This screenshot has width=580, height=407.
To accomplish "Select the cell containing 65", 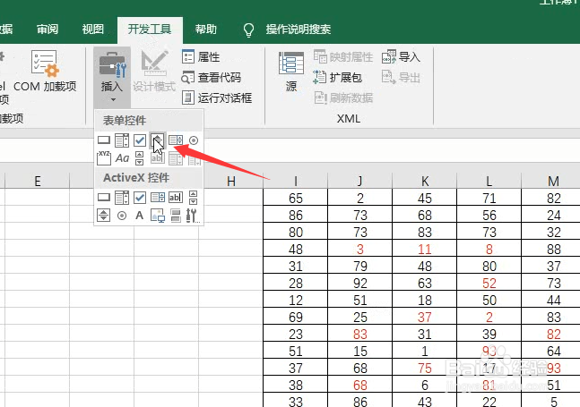I will pos(296,199).
